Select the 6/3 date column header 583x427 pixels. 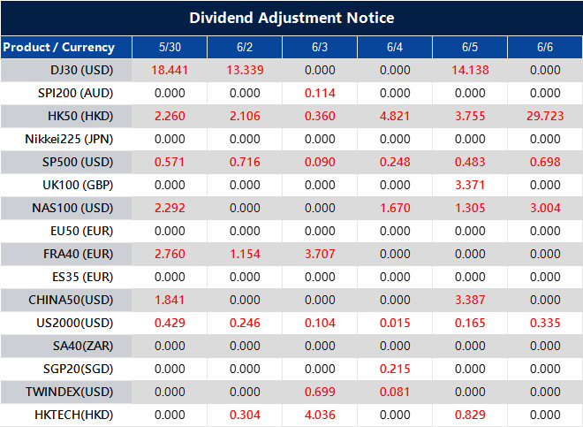pos(320,47)
